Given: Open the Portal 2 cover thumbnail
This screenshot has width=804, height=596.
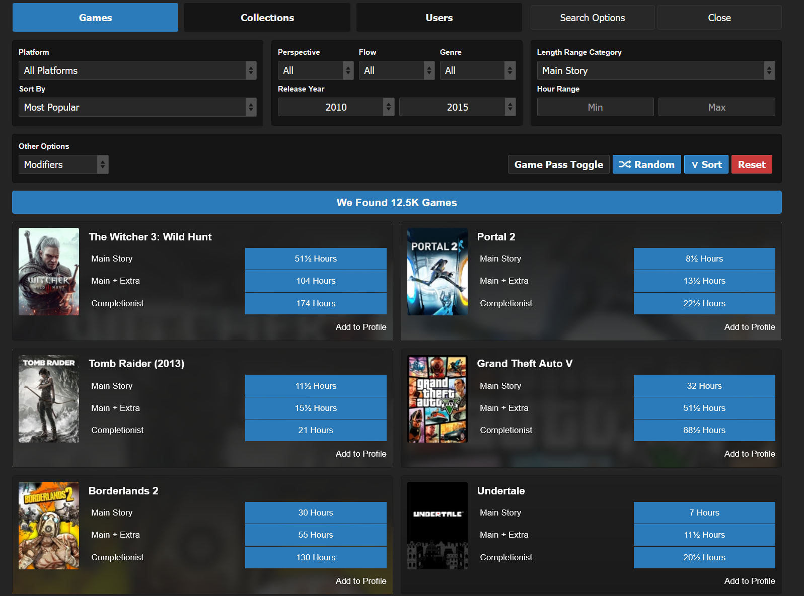Looking at the screenshot, I should pos(437,272).
